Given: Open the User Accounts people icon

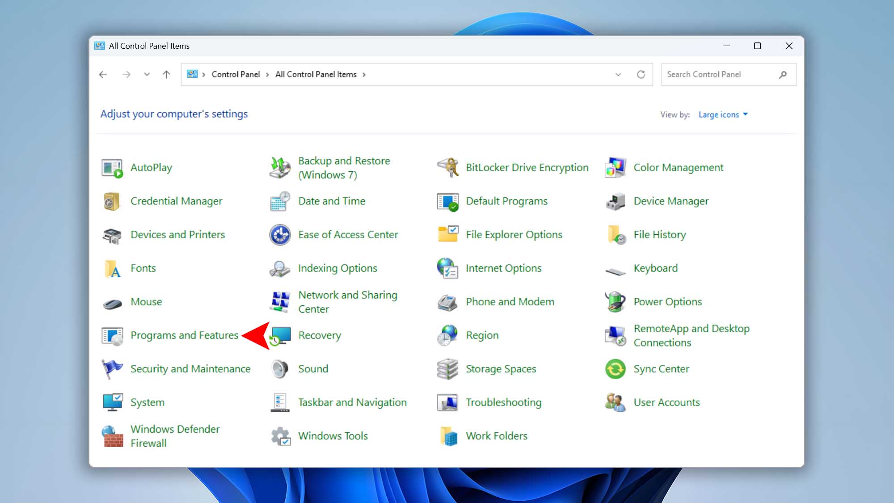Looking at the screenshot, I should tap(616, 403).
